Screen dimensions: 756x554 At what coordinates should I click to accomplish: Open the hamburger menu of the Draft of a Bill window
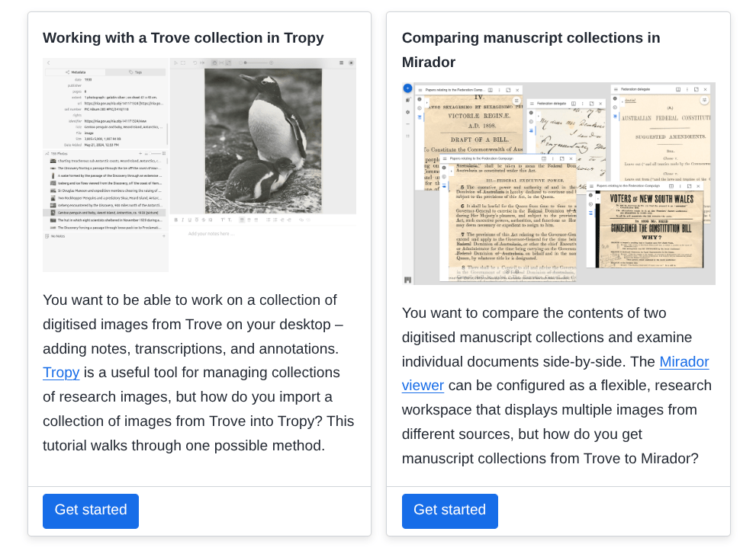point(420,90)
